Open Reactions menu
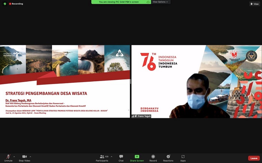 [168, 157]
